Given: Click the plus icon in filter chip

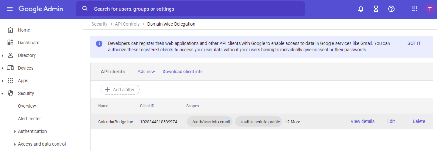Looking at the screenshot, I should click(x=107, y=90).
